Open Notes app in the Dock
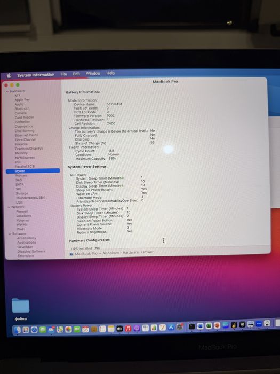This screenshot has width=280, height=374. [111, 329]
